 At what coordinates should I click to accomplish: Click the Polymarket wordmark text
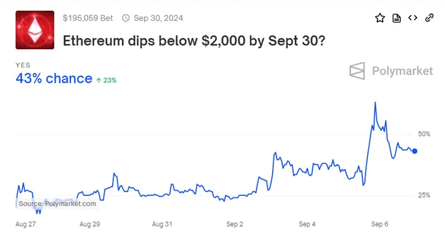pyautogui.click(x=403, y=71)
